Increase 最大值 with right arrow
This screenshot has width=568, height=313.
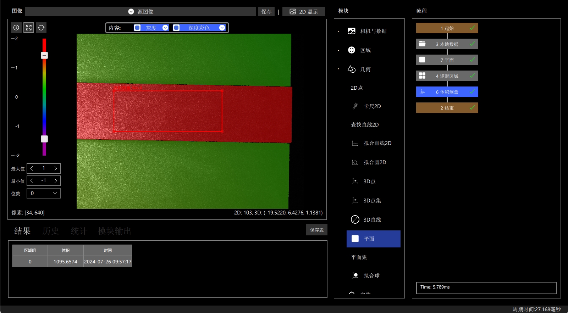pos(55,168)
